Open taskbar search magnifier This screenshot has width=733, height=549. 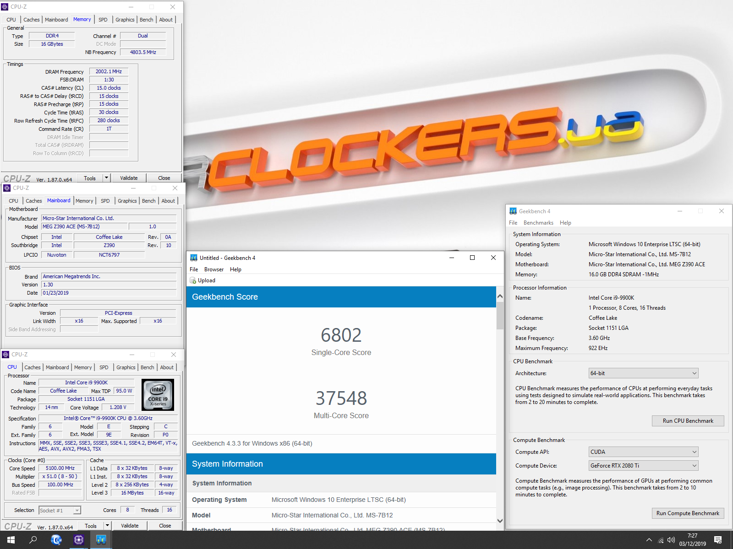[x=33, y=540]
